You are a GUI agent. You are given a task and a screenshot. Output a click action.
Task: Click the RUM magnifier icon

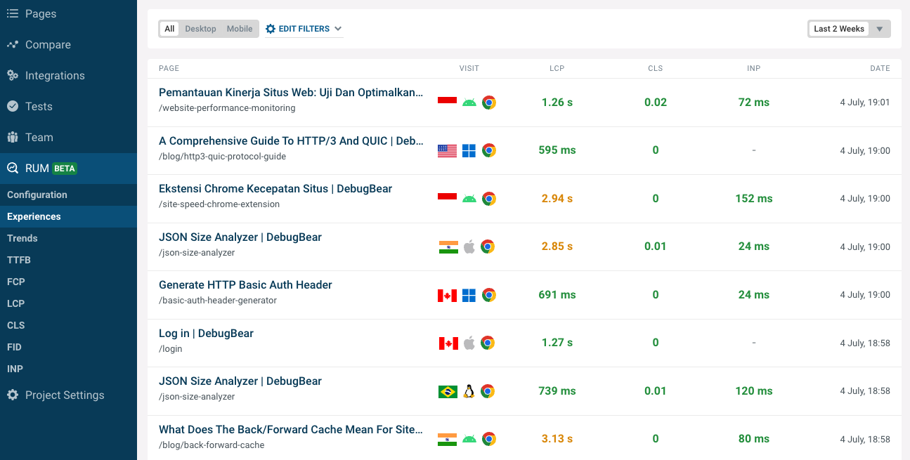(13, 169)
